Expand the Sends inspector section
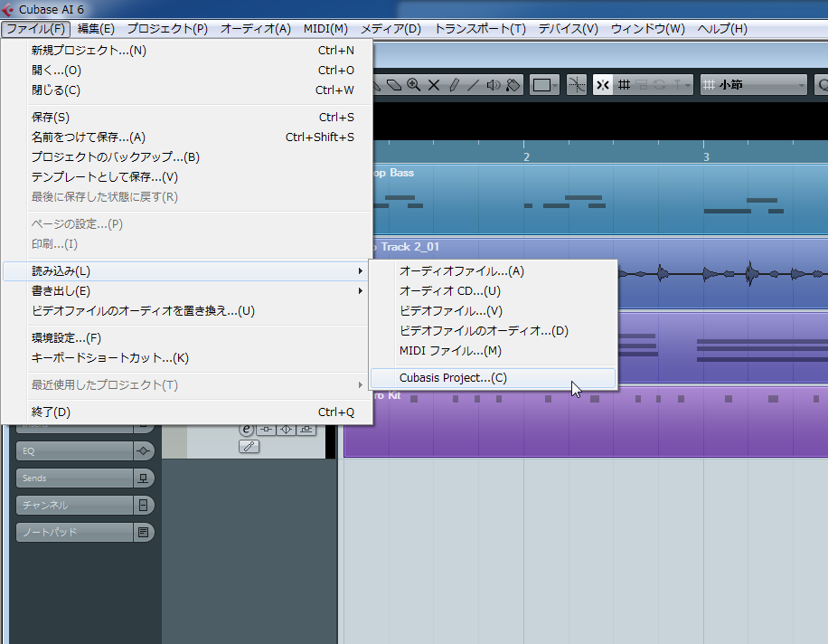Screen dimensions: 828x644 pyautogui.click(x=74, y=478)
